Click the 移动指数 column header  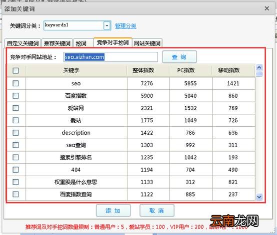[x=233, y=70]
